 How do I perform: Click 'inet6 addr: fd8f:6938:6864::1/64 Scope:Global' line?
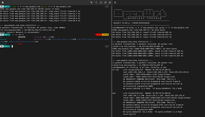[x=147, y=75]
